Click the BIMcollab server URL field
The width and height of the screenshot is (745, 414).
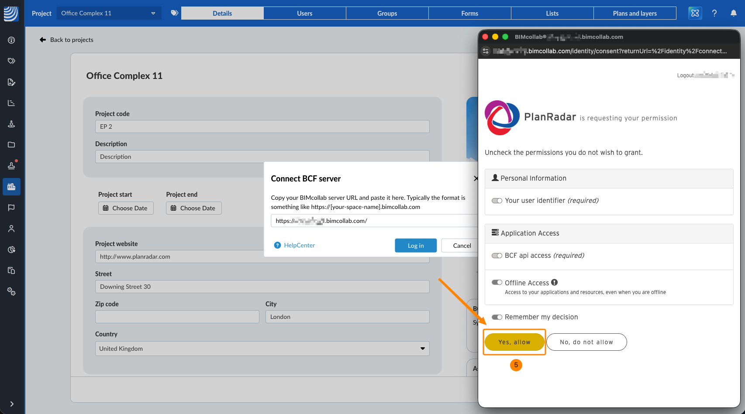click(375, 221)
